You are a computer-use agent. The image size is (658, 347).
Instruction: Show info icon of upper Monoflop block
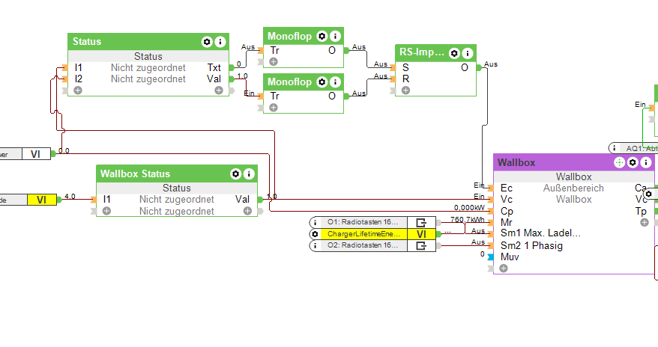point(335,37)
